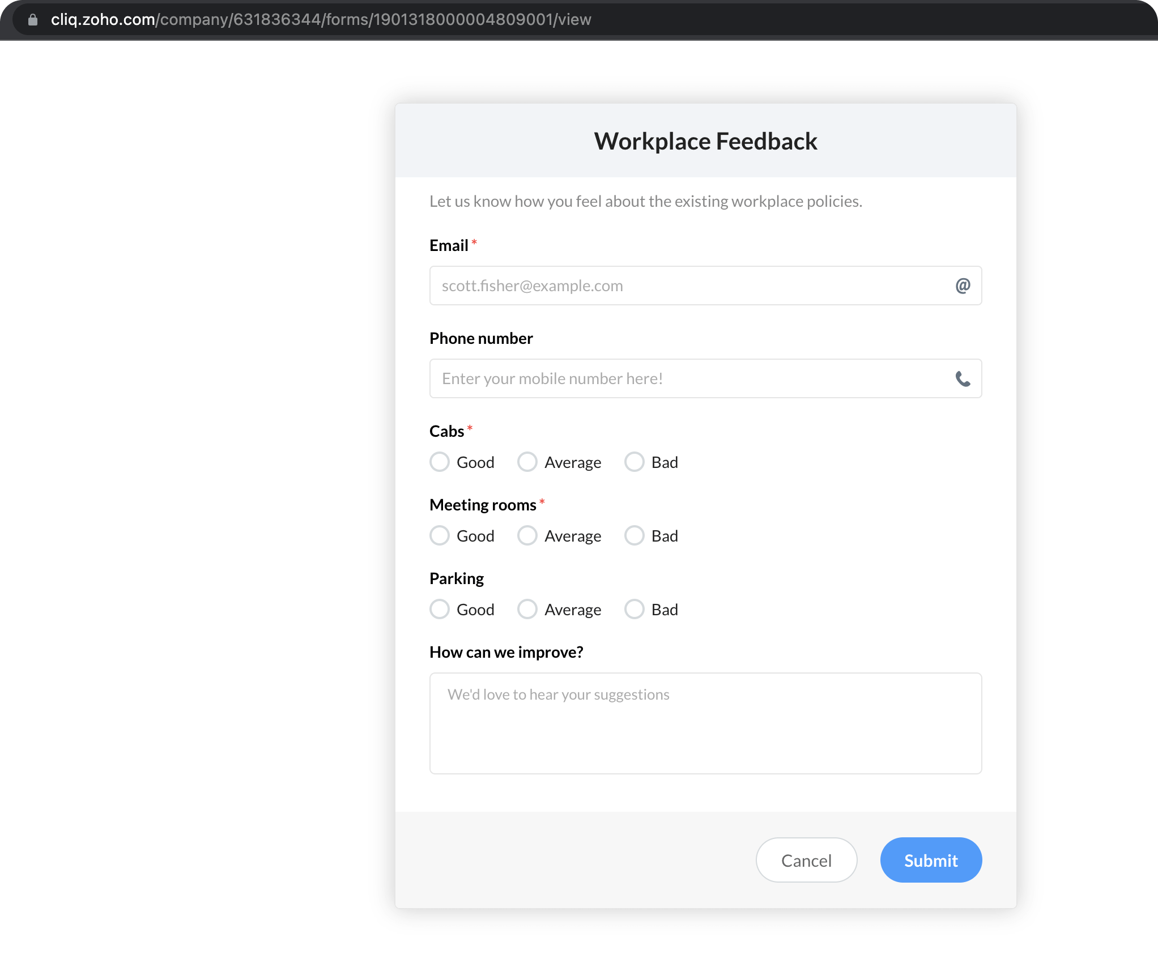
Task: Rate Parking as Bad
Action: [634, 609]
